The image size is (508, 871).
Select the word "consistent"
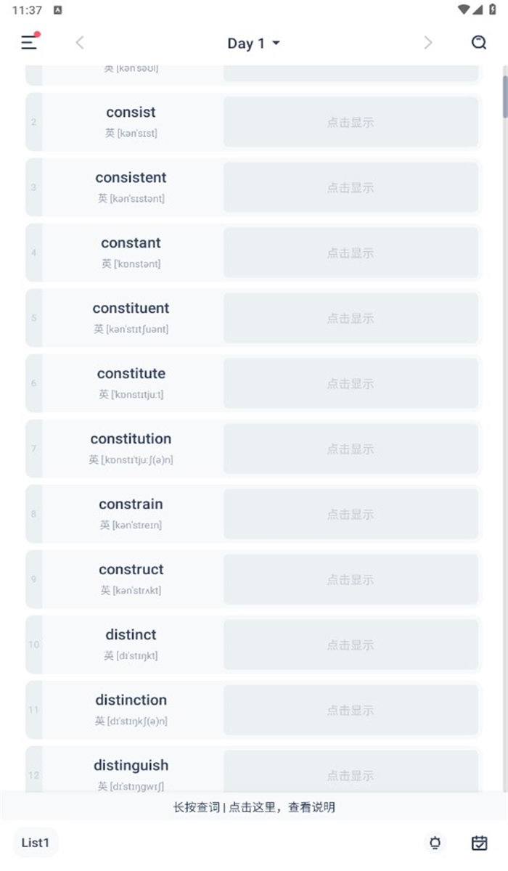[131, 178]
